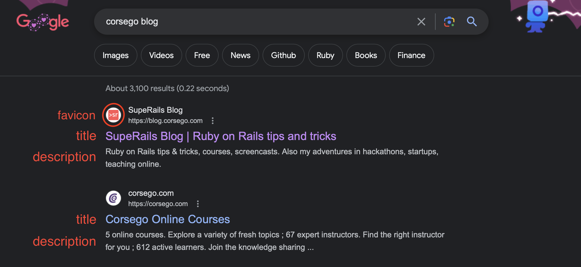
Task: Select the Books filter chip
Action: 366,55
